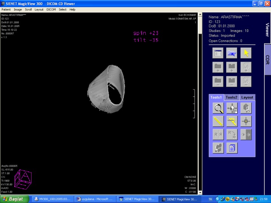This screenshot has height=203, width=271.
Task: Toggle the image rotate tool
Action: pos(232,134)
